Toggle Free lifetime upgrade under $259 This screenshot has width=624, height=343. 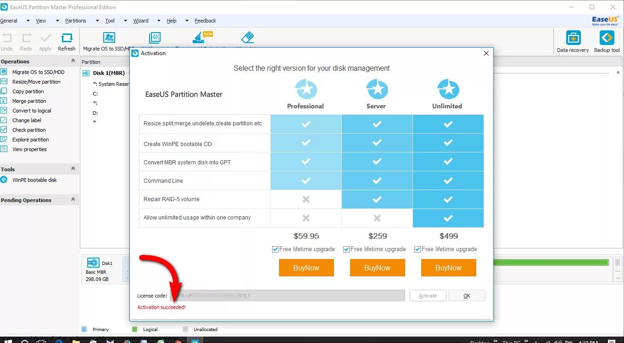(x=346, y=249)
